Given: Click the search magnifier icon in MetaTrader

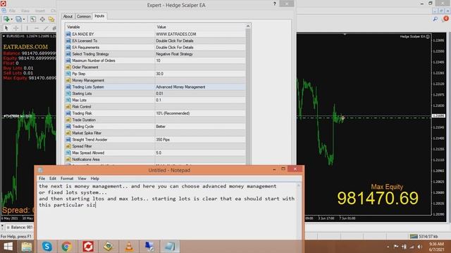Looking at the screenshot, I should click(435, 19).
